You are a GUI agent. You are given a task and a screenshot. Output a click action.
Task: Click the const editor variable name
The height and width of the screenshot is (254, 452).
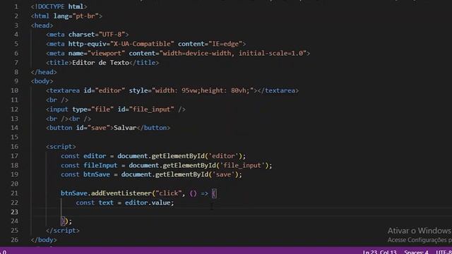95,156
